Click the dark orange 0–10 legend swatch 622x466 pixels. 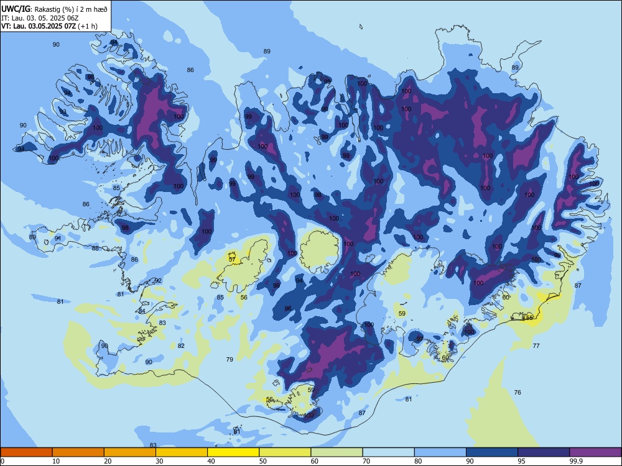(x=26, y=452)
